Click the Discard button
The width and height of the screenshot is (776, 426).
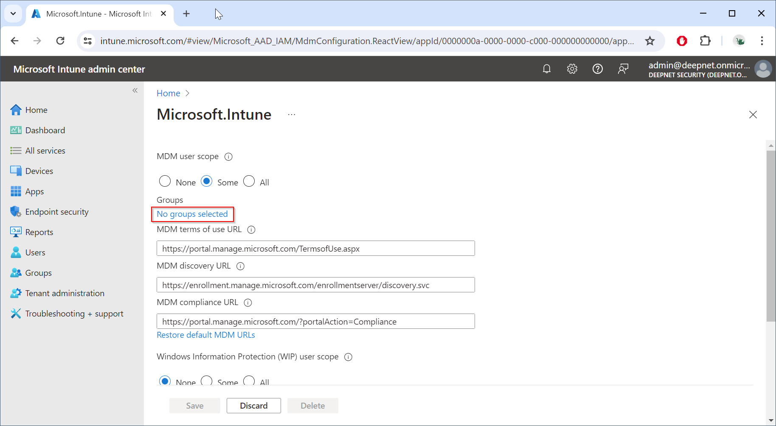click(x=253, y=406)
